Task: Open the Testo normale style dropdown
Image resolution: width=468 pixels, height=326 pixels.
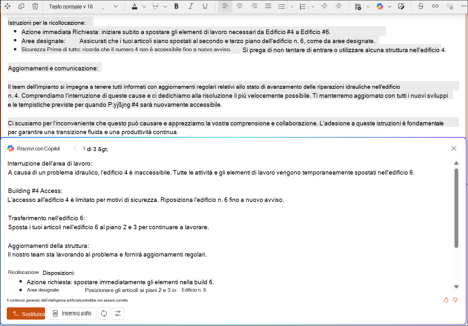Action: pyautogui.click(x=83, y=6)
